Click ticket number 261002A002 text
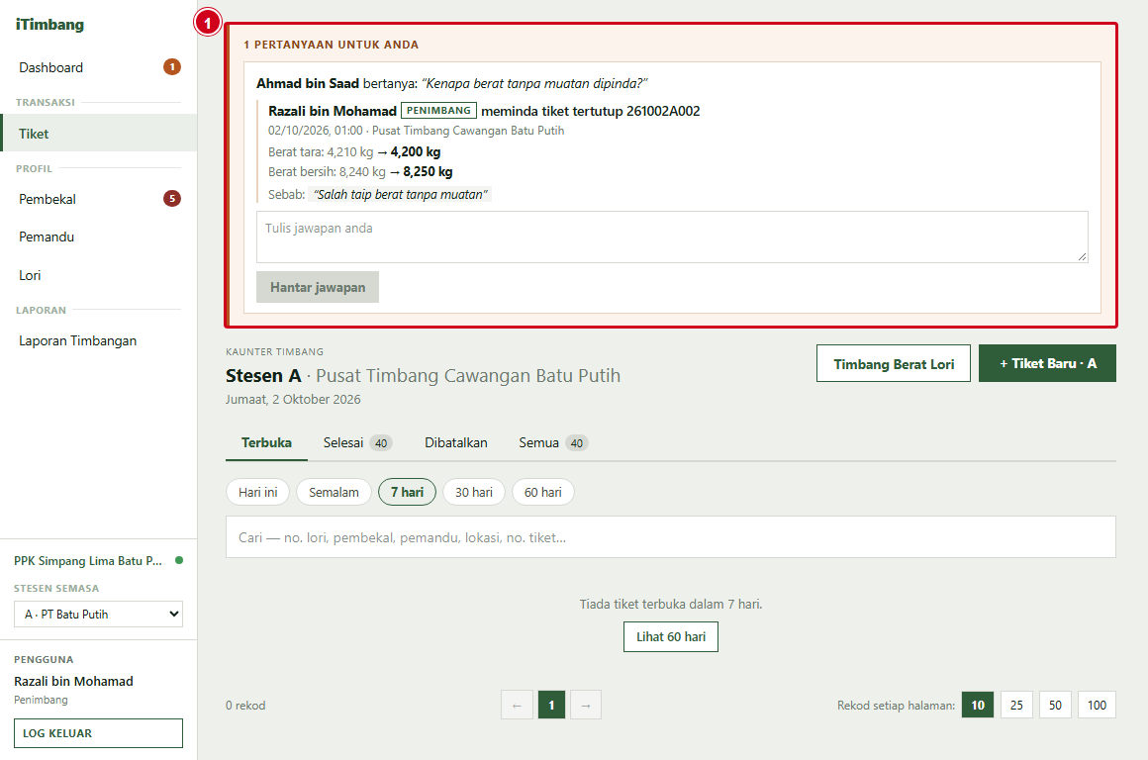The width and height of the screenshot is (1148, 760). point(663,111)
